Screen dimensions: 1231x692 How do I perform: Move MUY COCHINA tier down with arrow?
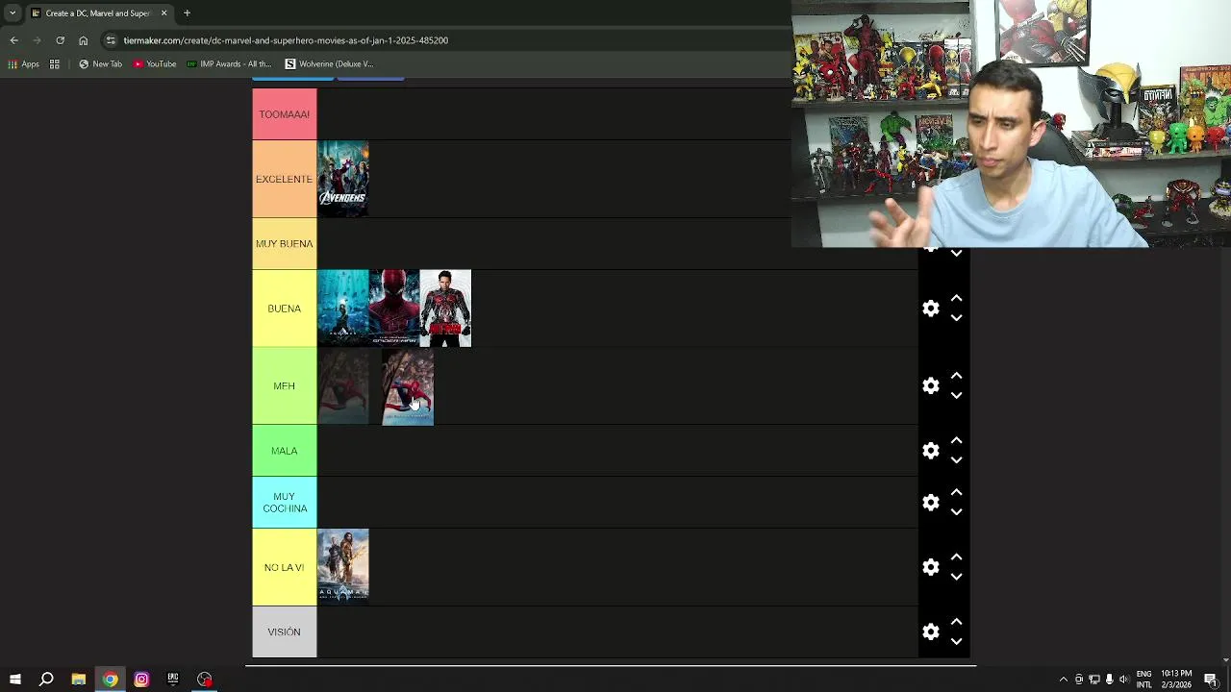pyautogui.click(x=956, y=512)
